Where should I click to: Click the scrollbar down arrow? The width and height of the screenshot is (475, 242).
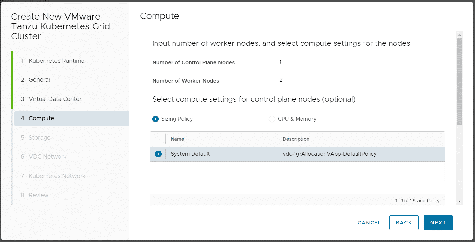tap(459, 202)
